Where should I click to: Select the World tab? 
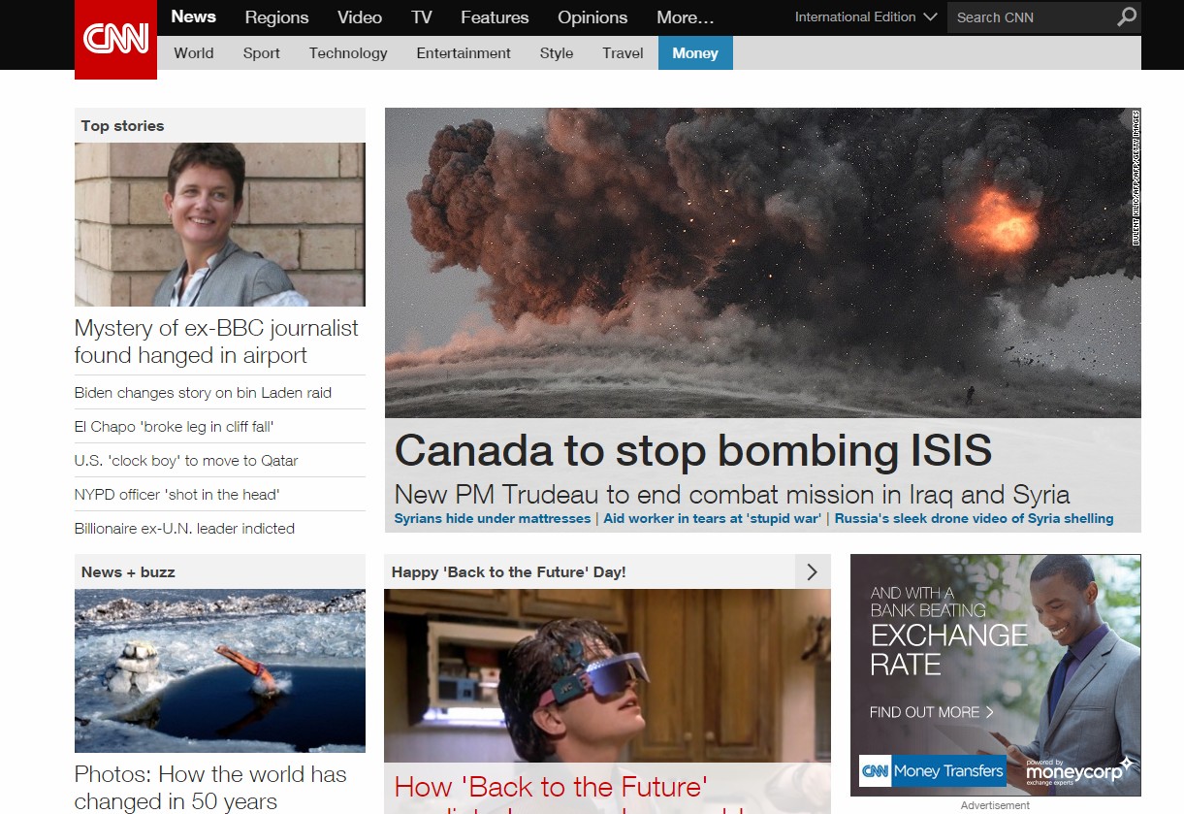point(194,53)
